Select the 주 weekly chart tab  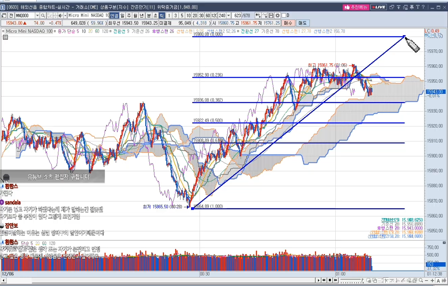point(129,15)
